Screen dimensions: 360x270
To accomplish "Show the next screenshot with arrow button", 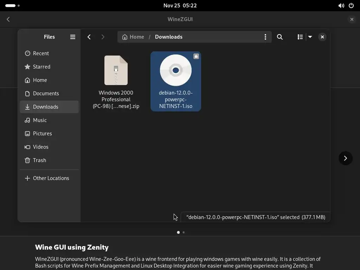I will pyautogui.click(x=345, y=158).
